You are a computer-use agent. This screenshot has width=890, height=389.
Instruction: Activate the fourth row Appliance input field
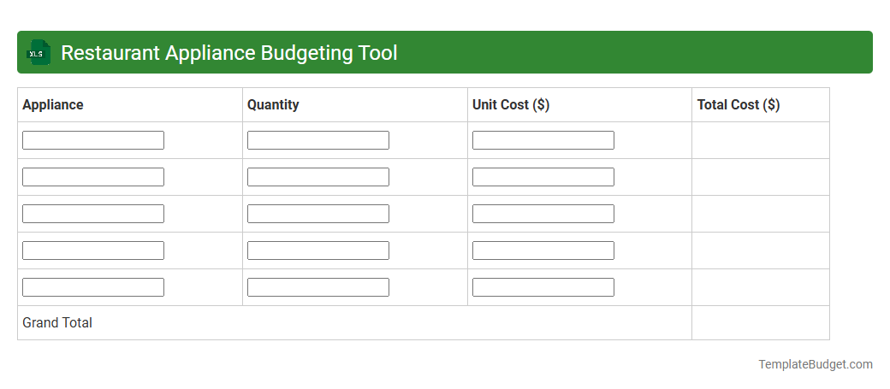[x=93, y=250]
